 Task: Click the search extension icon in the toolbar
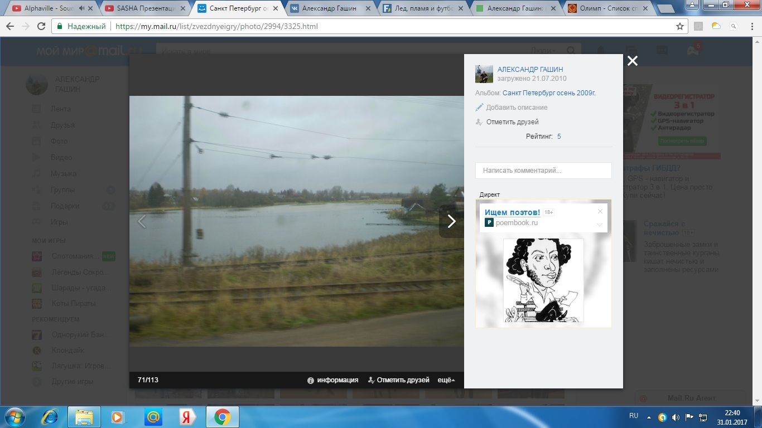[x=734, y=26]
